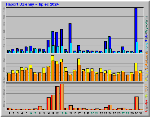Click the cyan pages bar for day 30

click(x=137, y=47)
